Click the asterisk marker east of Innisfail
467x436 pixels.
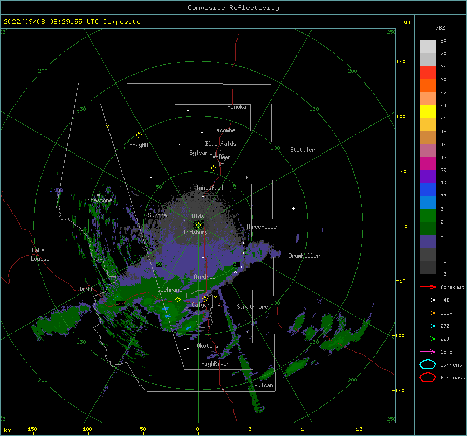coord(246,178)
